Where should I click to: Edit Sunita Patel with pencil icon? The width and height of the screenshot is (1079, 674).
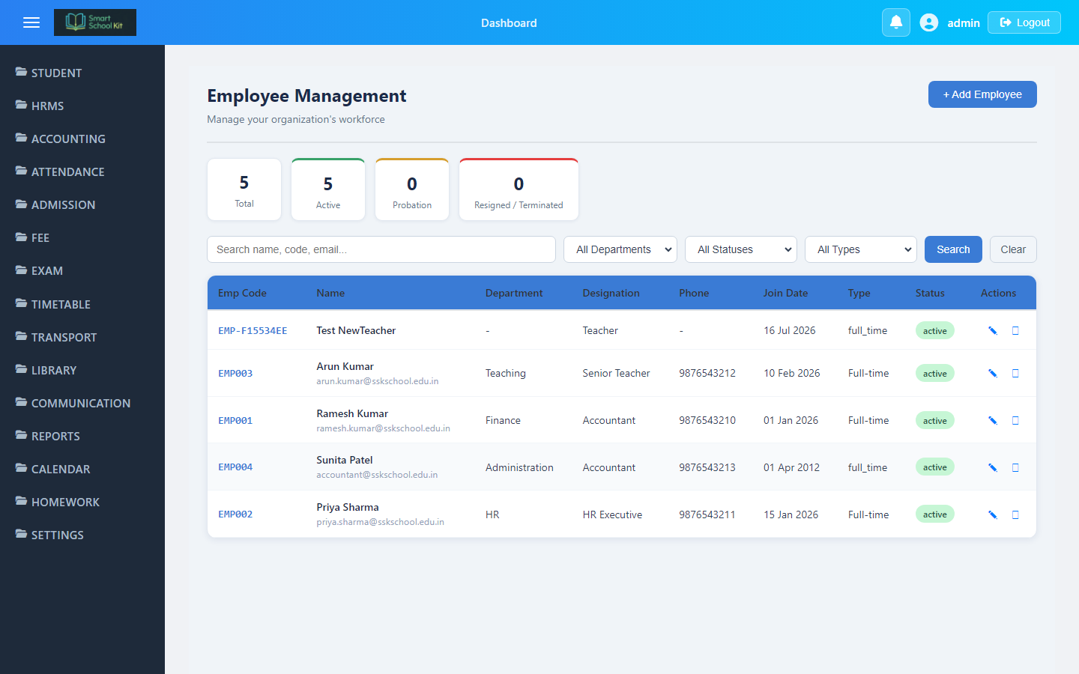coord(993,467)
